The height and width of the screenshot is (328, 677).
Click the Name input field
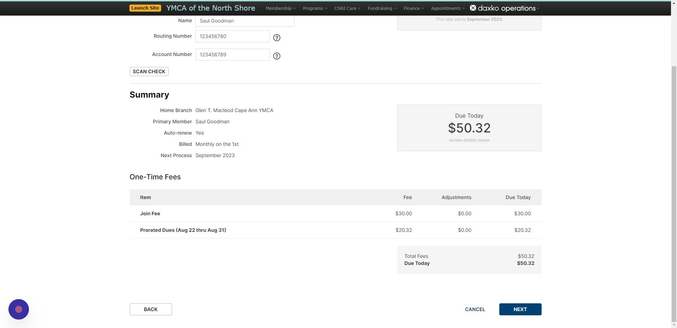pos(245,21)
